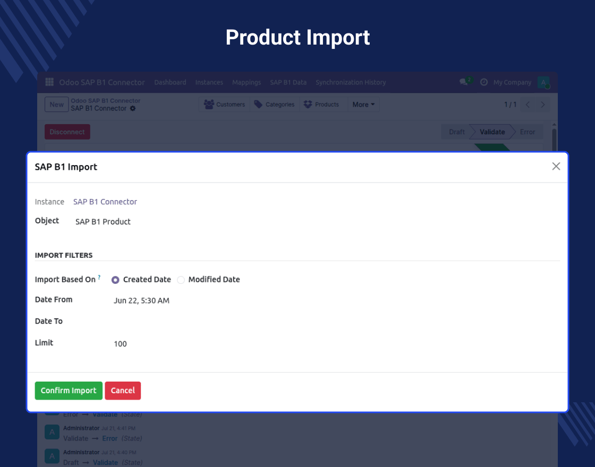Open the chat messages icon
The height and width of the screenshot is (467, 595).
pos(463,82)
